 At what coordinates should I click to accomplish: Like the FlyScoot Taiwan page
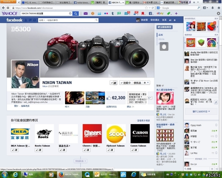(110, 150)
